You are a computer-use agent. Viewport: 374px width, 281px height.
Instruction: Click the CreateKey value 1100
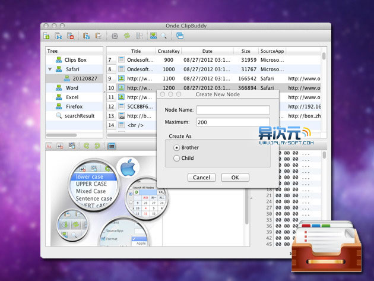169,78
